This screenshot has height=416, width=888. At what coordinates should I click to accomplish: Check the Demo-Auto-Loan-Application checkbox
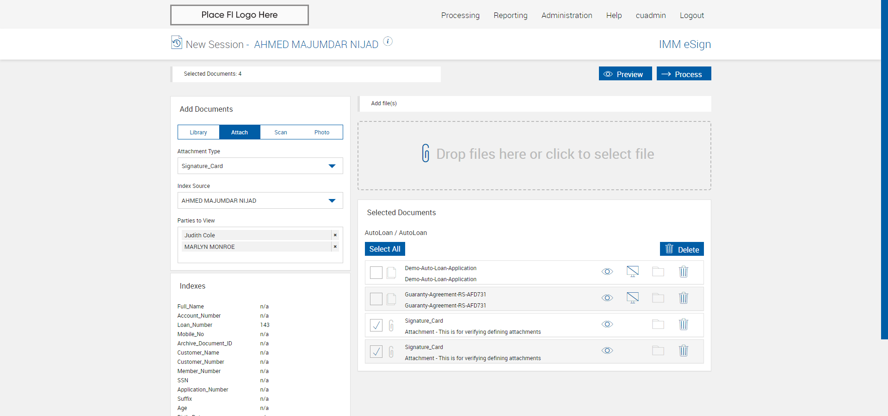(376, 273)
